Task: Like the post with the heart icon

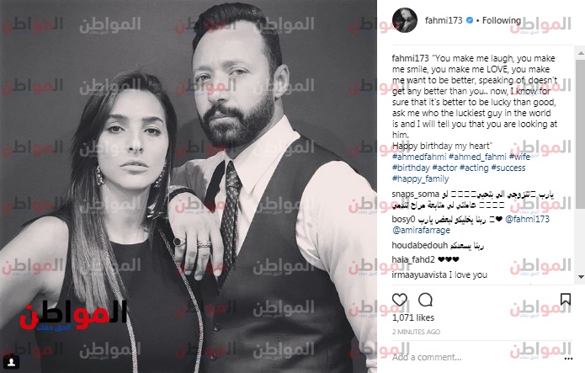Action: 400,300
